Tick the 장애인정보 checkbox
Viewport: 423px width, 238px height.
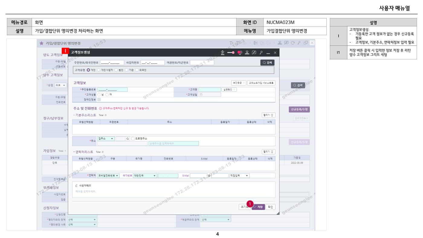point(99,99)
